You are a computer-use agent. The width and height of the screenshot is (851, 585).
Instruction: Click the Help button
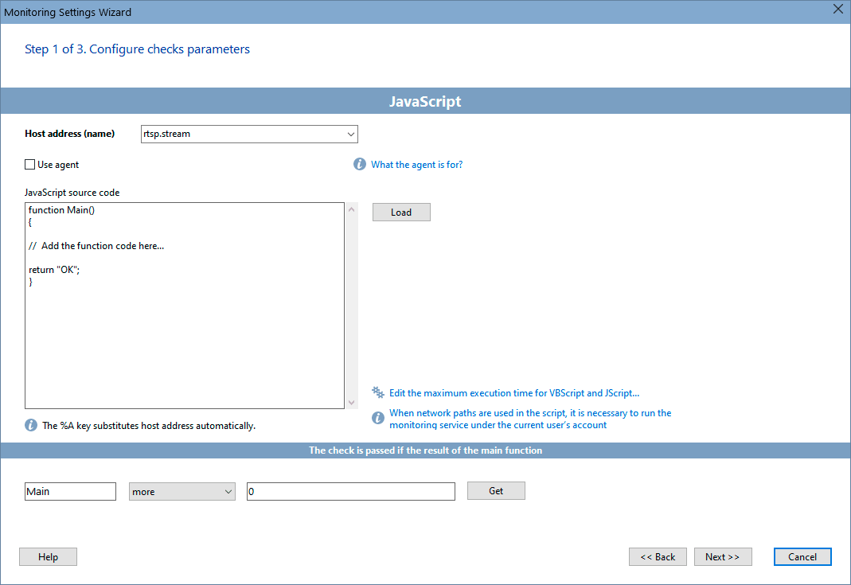[x=48, y=557]
